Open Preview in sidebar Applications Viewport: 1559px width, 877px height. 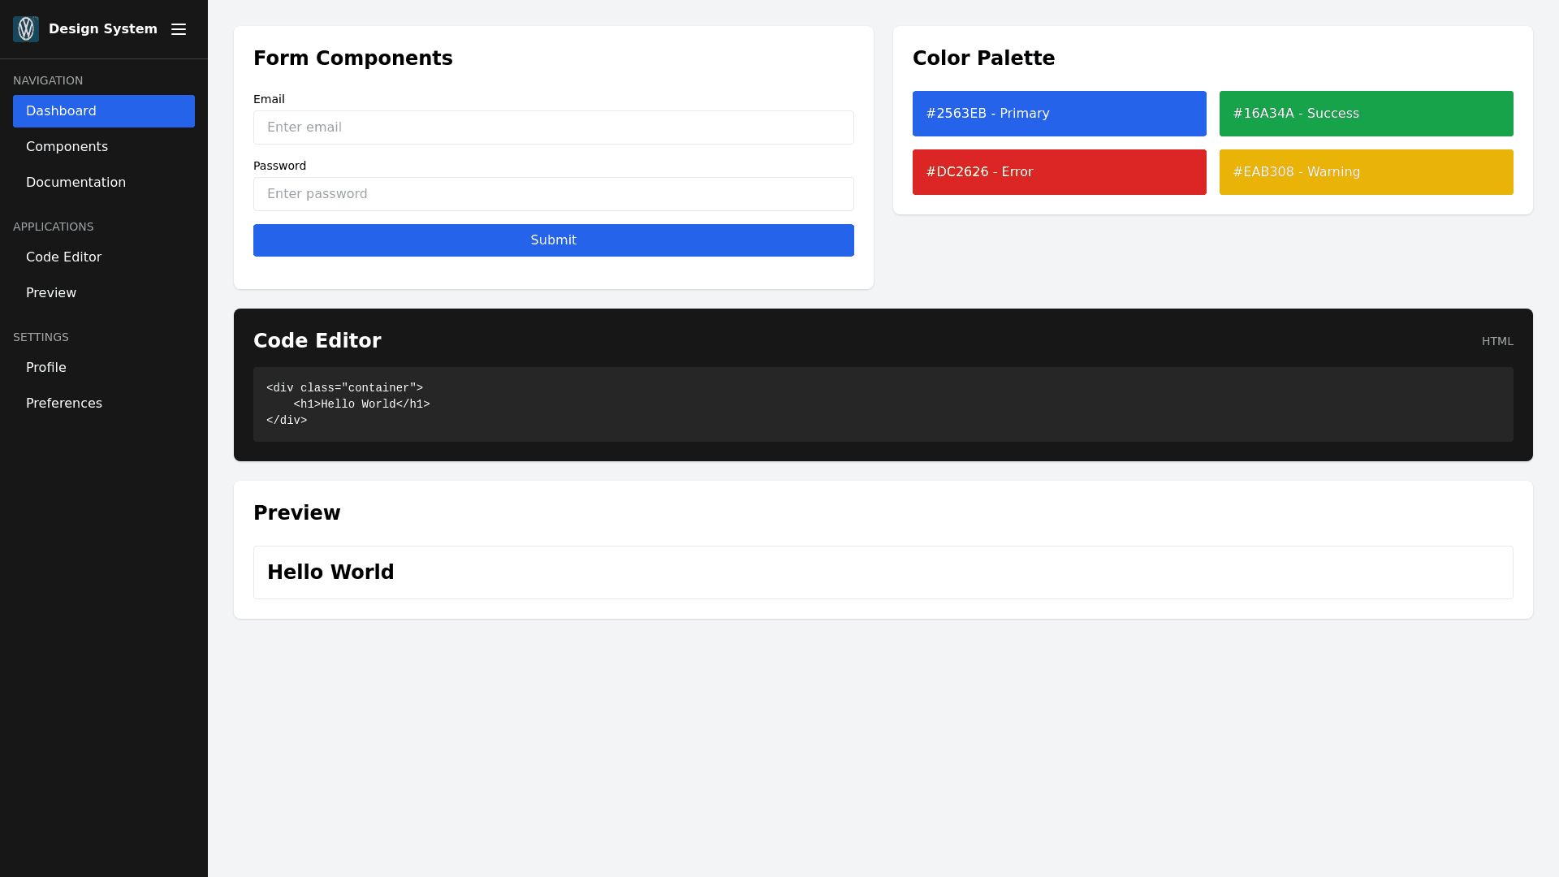tap(51, 293)
